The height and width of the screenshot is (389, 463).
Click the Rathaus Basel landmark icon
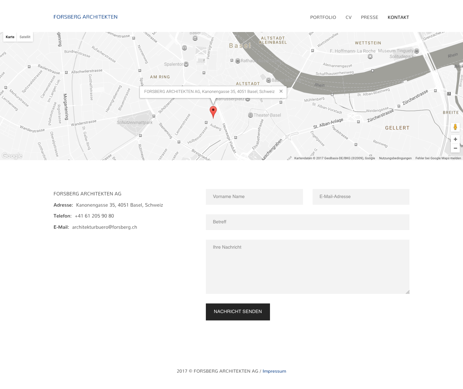pyautogui.click(x=238, y=61)
